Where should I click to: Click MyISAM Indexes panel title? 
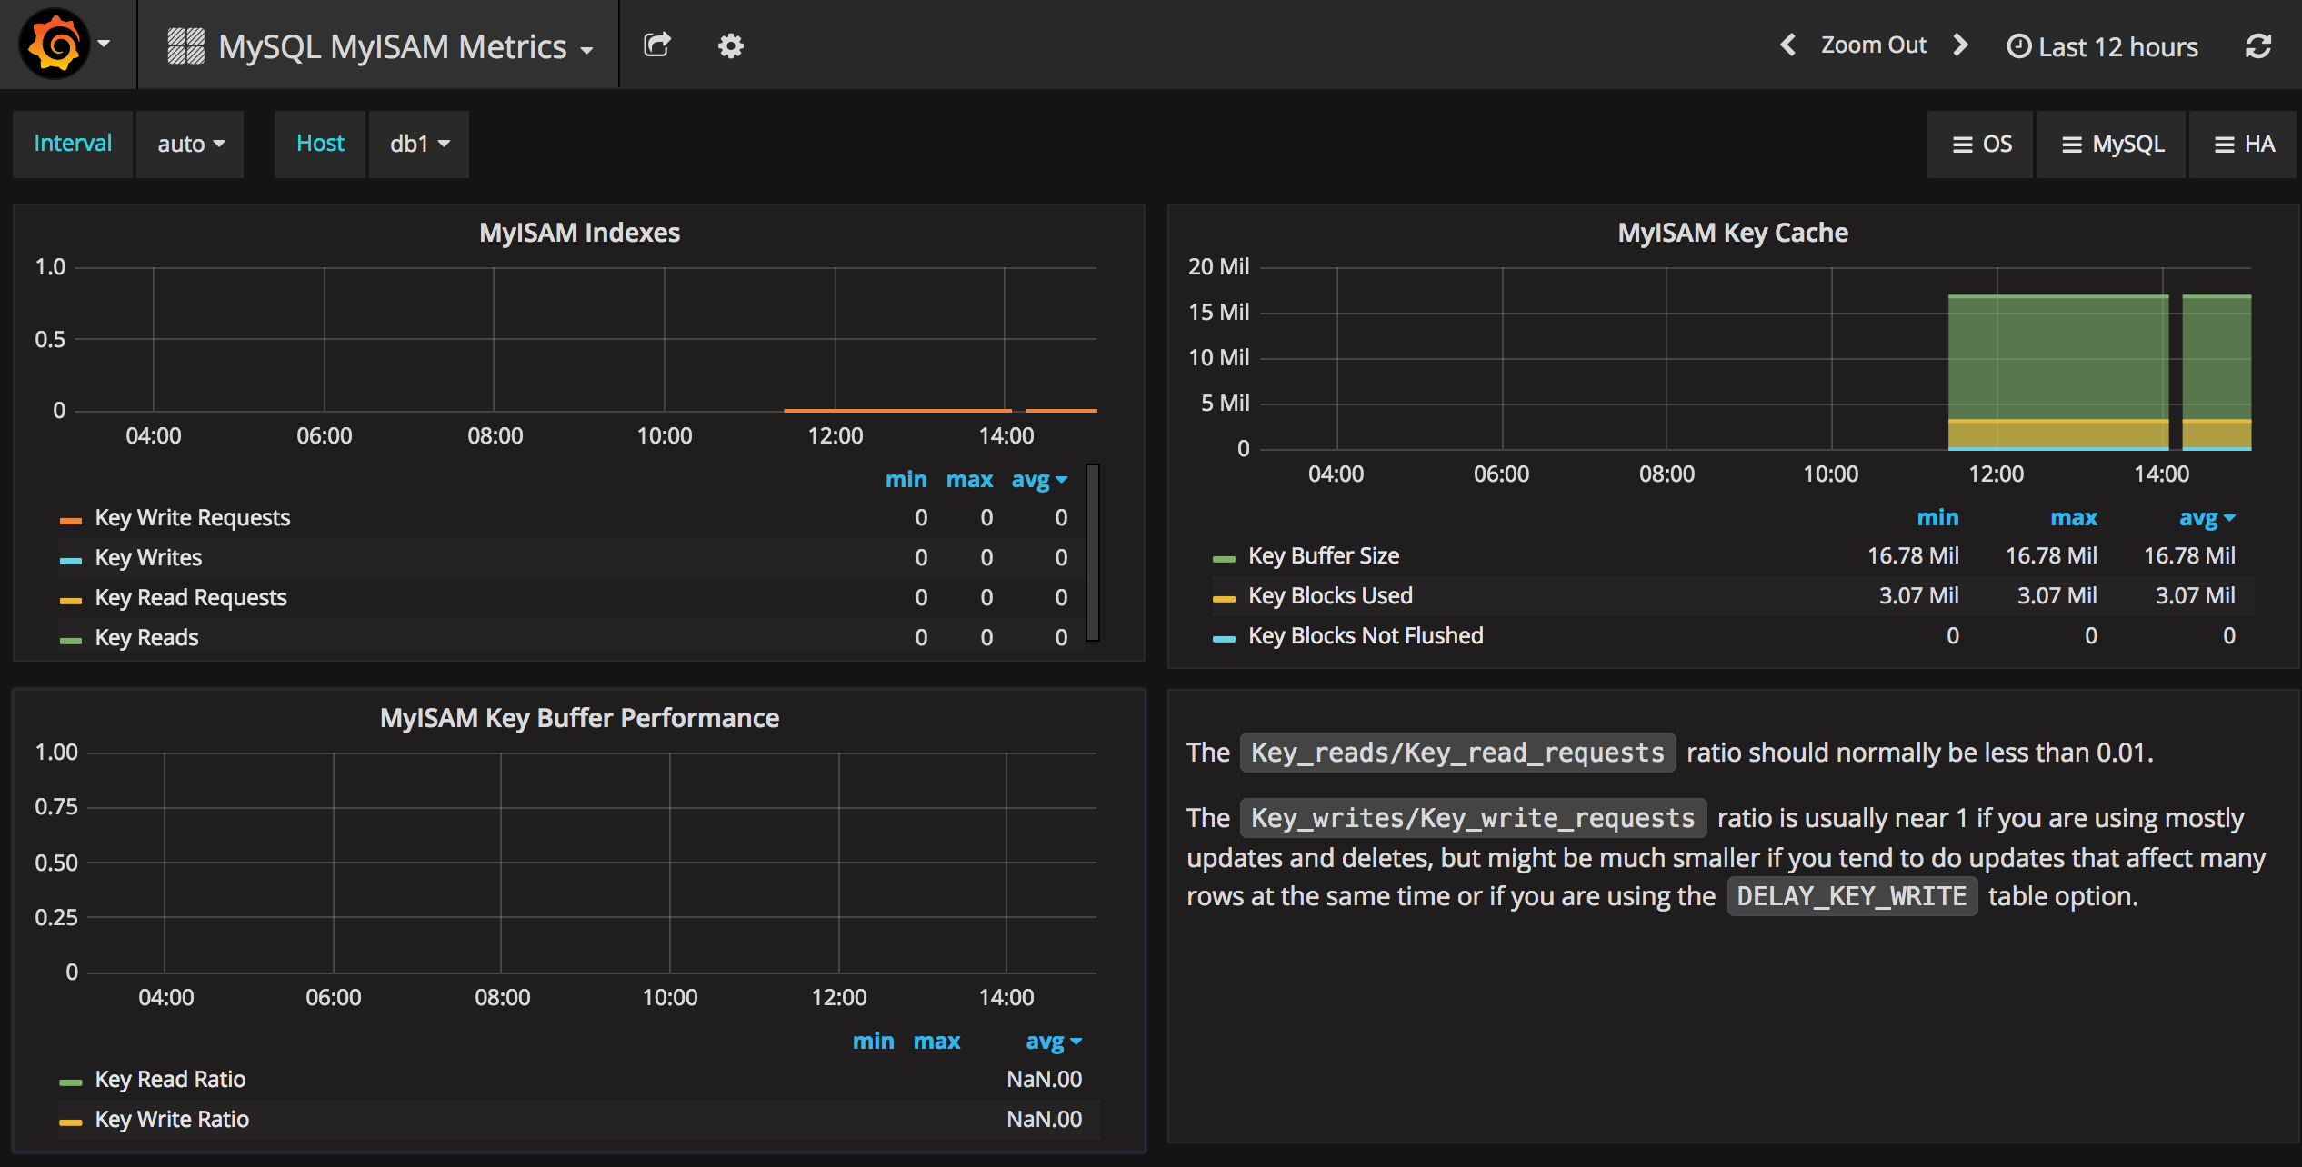pos(579,233)
